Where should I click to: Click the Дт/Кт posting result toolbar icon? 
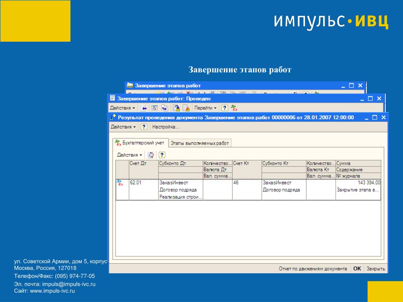point(234,108)
